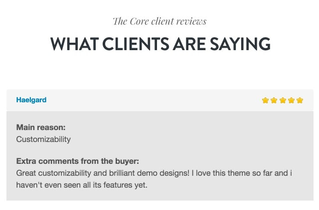Click the "haven't even seen all" comment line
This screenshot has width=319, height=210.
coord(82,185)
